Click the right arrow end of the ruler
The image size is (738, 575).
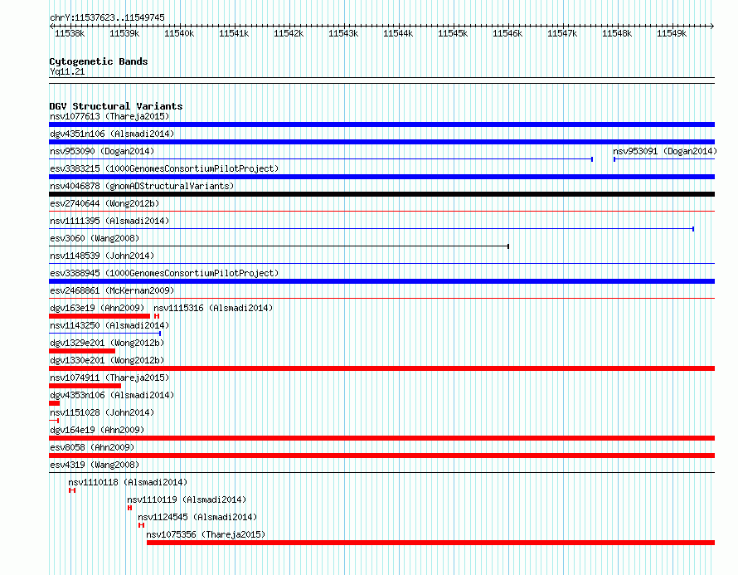712,27
